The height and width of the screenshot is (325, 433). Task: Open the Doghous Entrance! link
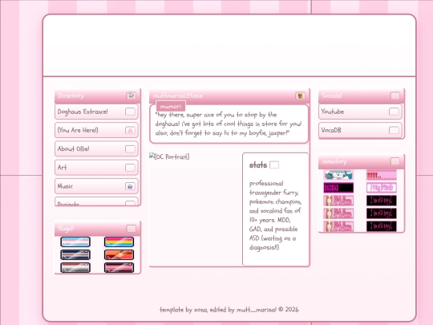pyautogui.click(x=96, y=112)
